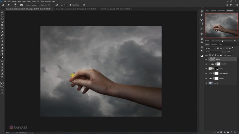Screen dimensions: 239x134
Task: Select the Horizontal Type tool
Action: (x=2, y=64)
